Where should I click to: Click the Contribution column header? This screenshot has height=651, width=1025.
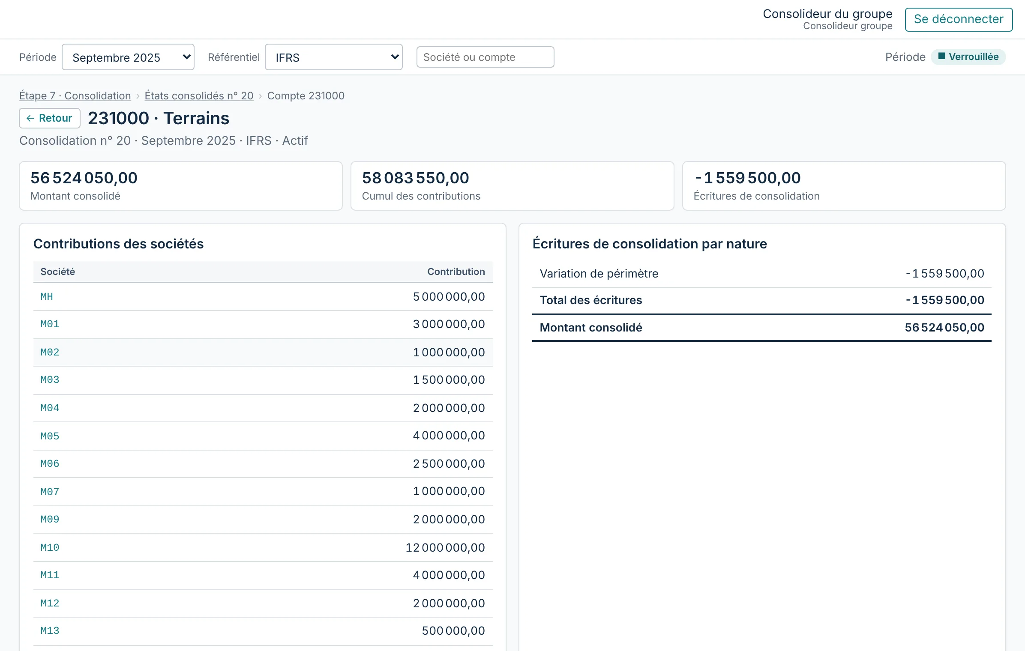click(456, 272)
